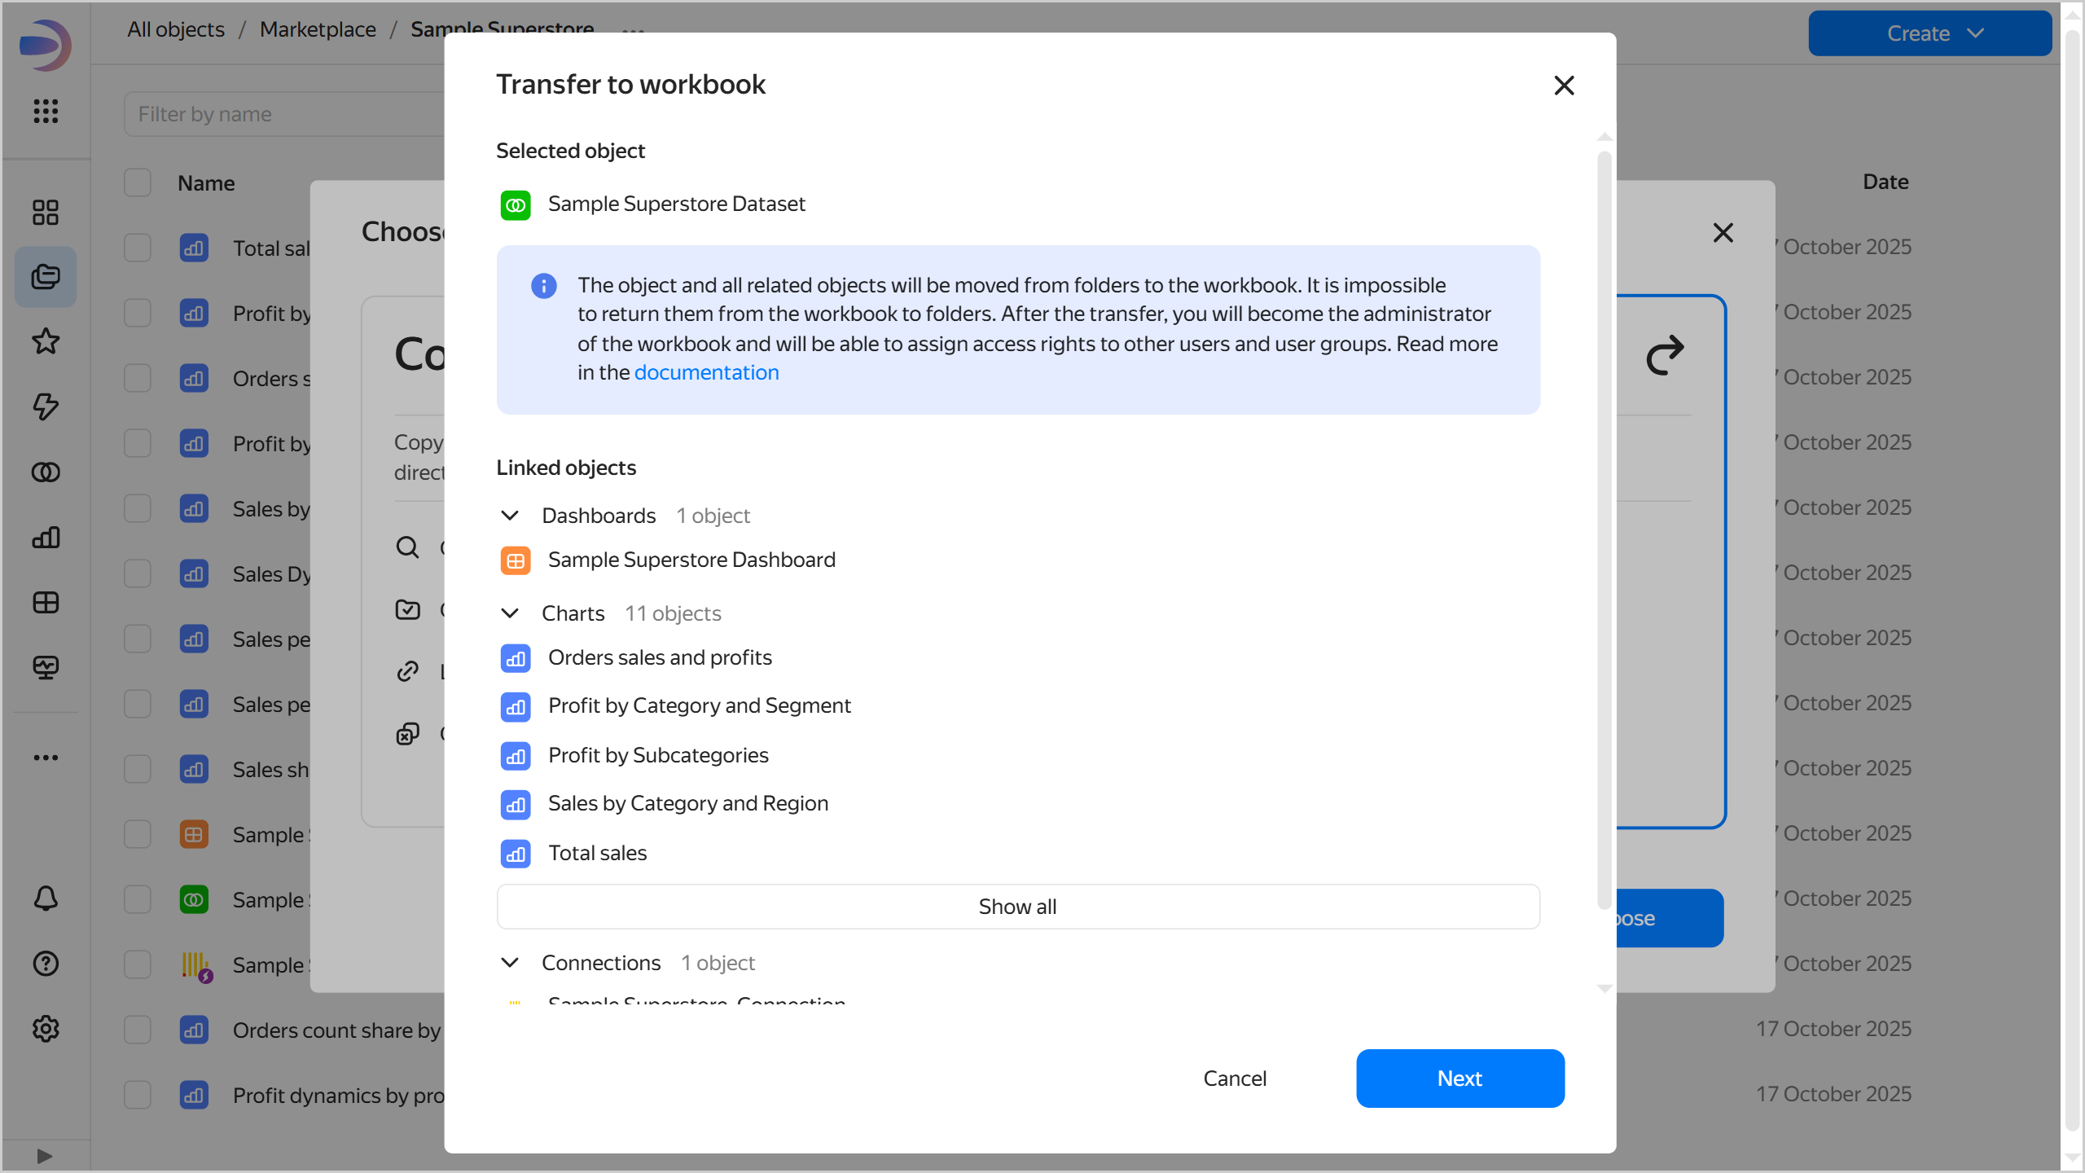This screenshot has height=1173, width=2085.
Task: Click the Next button
Action: tap(1459, 1079)
